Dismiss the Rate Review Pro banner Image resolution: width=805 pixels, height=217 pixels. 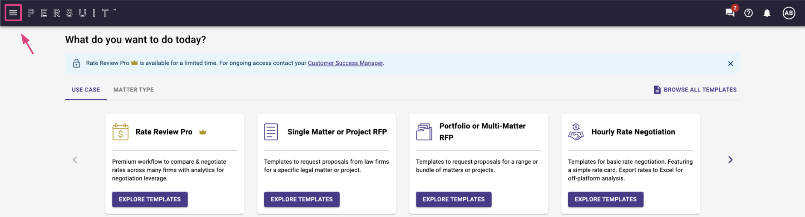click(731, 63)
